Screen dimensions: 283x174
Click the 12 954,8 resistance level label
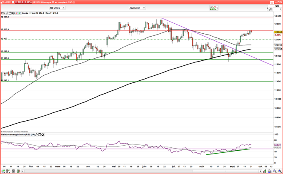(5, 17)
